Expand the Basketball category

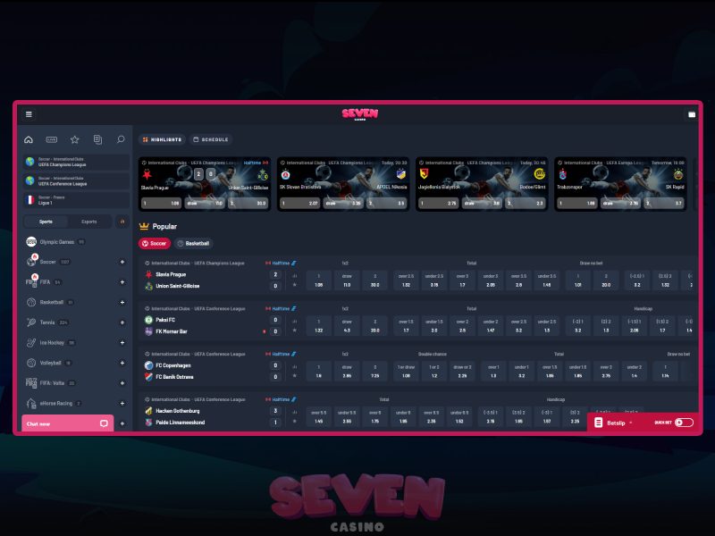pyautogui.click(x=122, y=302)
